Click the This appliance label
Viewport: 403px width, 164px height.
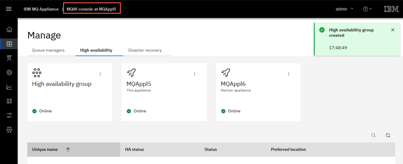(x=139, y=90)
